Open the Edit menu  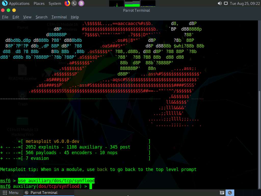pos(16,17)
